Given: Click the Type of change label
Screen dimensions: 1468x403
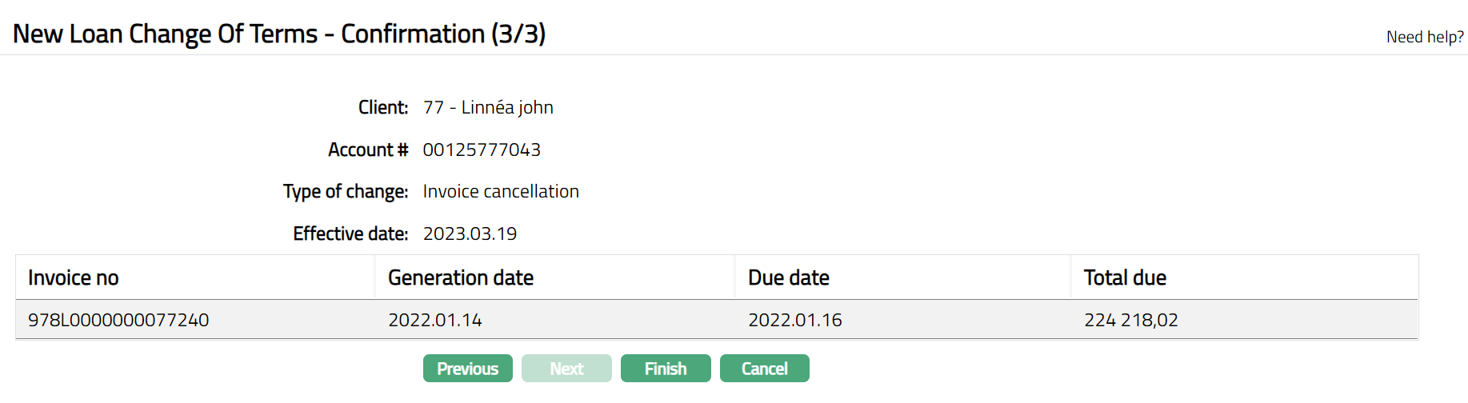Looking at the screenshot, I should [x=346, y=191].
